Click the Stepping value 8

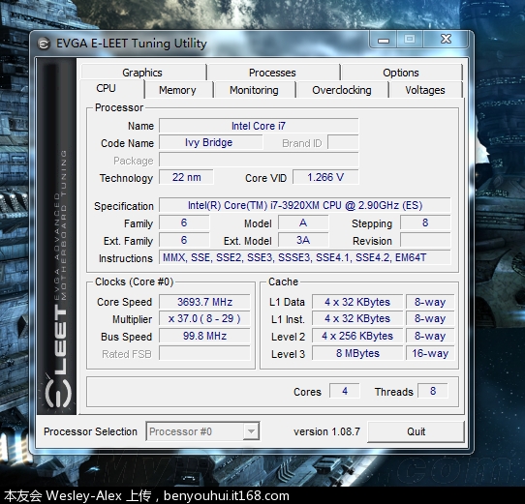[425, 222]
